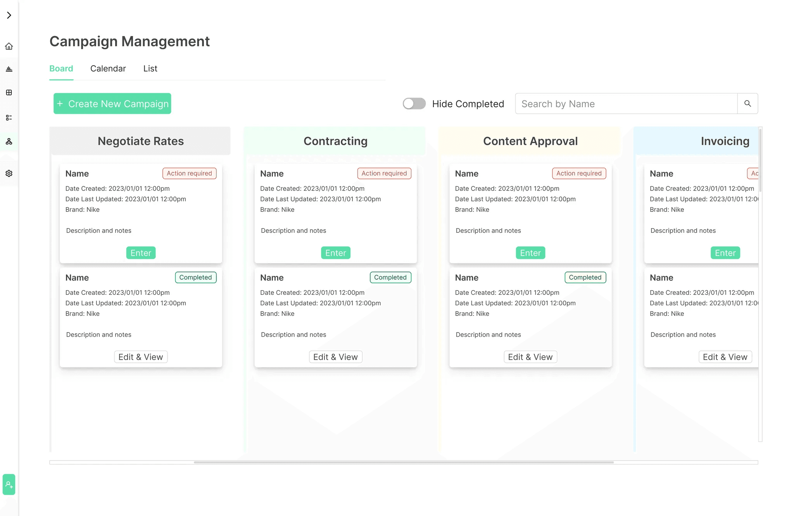Toggle the Hide Completed switch
Image resolution: width=794 pixels, height=516 pixels.
[x=414, y=104]
